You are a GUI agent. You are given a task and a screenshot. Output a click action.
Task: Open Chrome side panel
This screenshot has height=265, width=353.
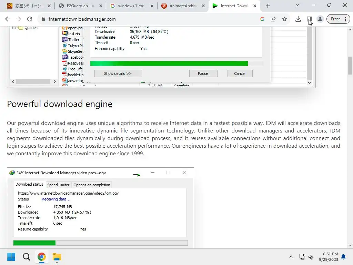[x=309, y=19]
